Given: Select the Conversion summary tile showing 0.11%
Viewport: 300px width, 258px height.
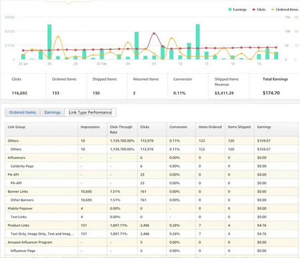Looking at the screenshot, I should 188,86.
